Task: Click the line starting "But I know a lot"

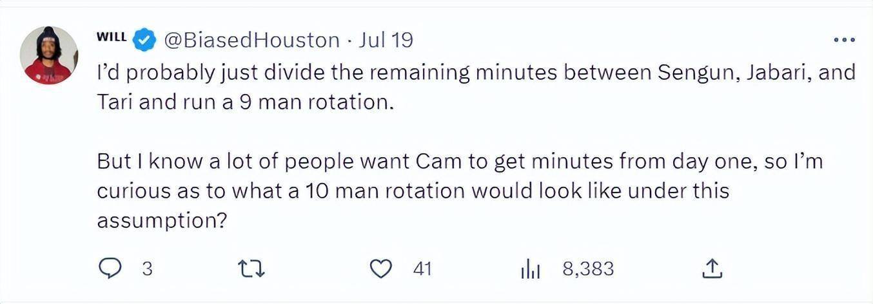Action: [460, 162]
